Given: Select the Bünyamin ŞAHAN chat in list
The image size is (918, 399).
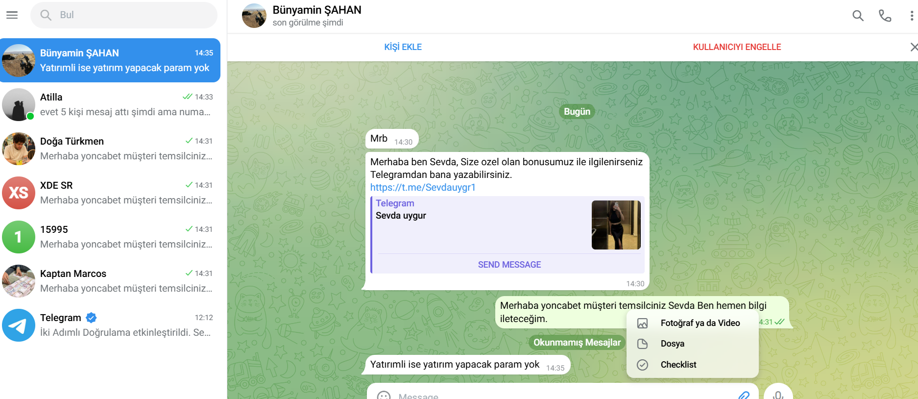Looking at the screenshot, I should pos(110,60).
